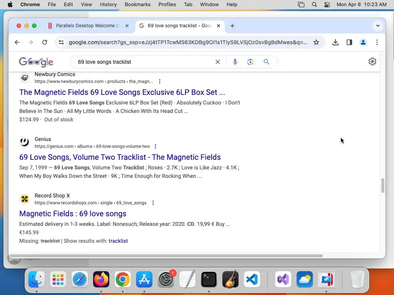The height and width of the screenshot is (295, 394).
Task: Click the forward navigation arrow
Action: click(31, 42)
